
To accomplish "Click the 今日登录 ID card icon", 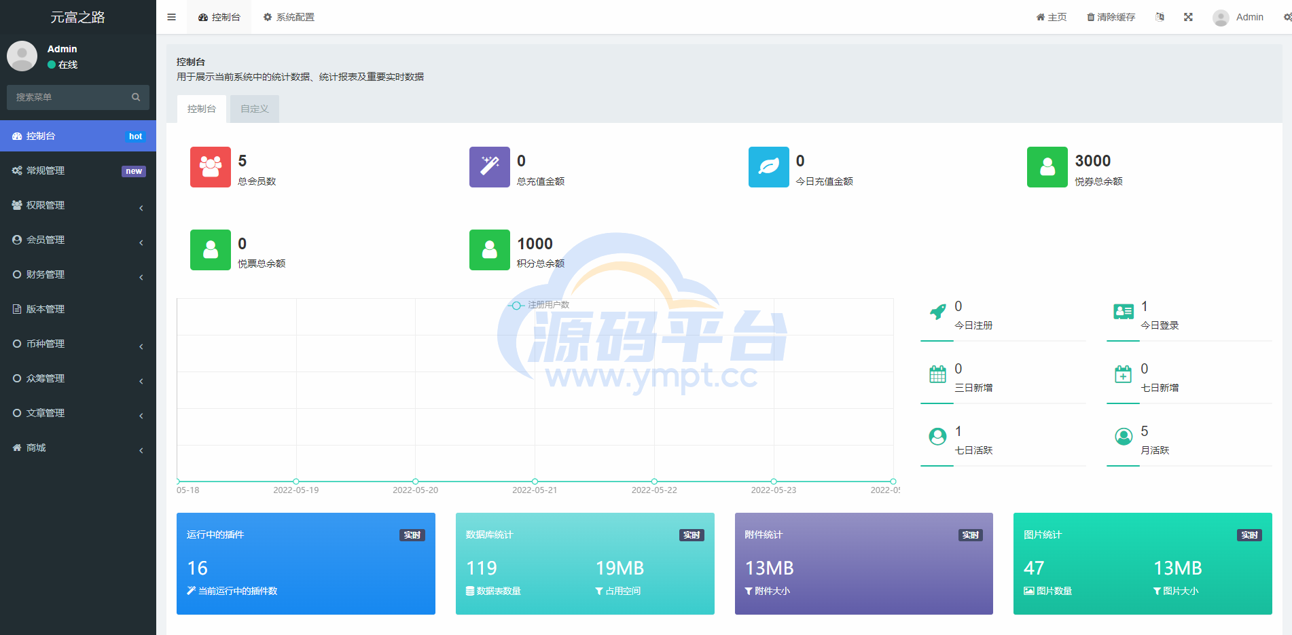I will point(1124,312).
